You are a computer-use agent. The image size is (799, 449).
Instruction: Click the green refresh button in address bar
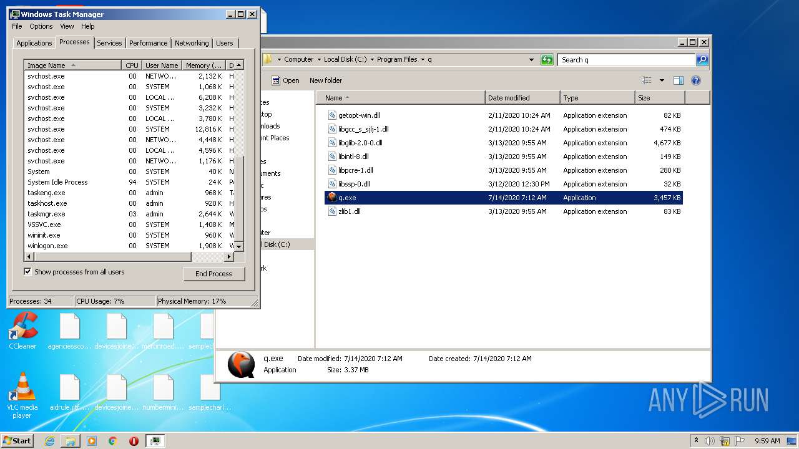547,60
